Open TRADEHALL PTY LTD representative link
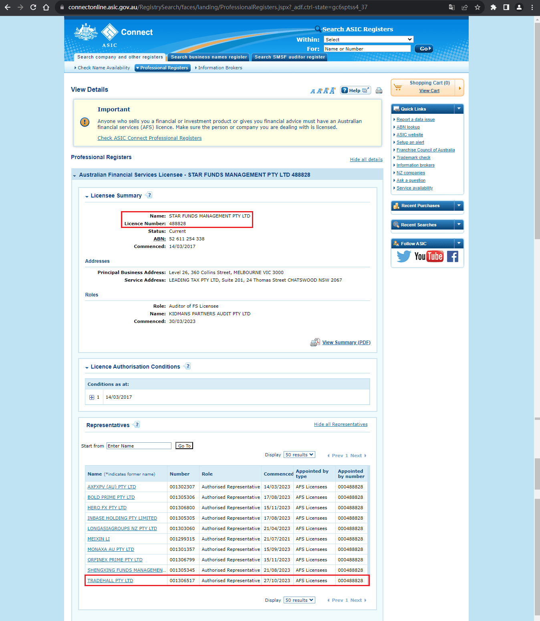This screenshot has width=540, height=621. coord(110,581)
